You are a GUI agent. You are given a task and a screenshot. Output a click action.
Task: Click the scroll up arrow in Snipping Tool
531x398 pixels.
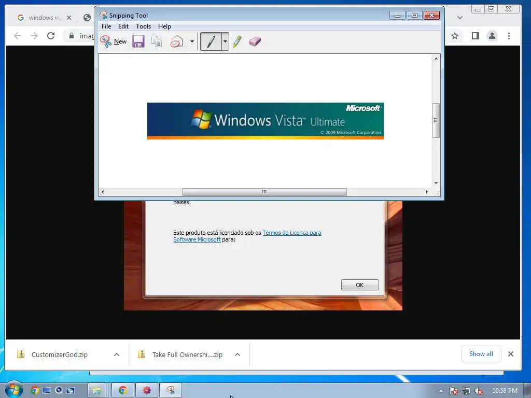pyautogui.click(x=436, y=59)
